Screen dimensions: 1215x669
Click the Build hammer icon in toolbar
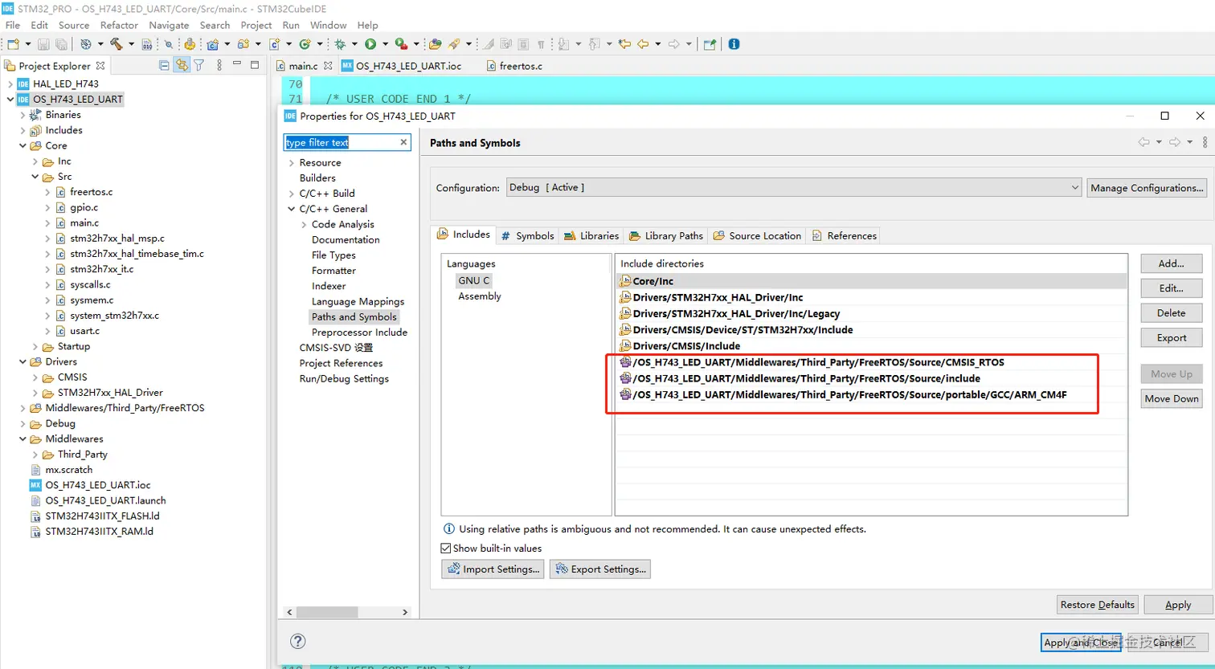(x=117, y=44)
